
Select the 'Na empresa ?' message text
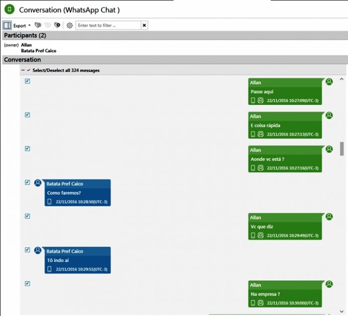(265, 294)
